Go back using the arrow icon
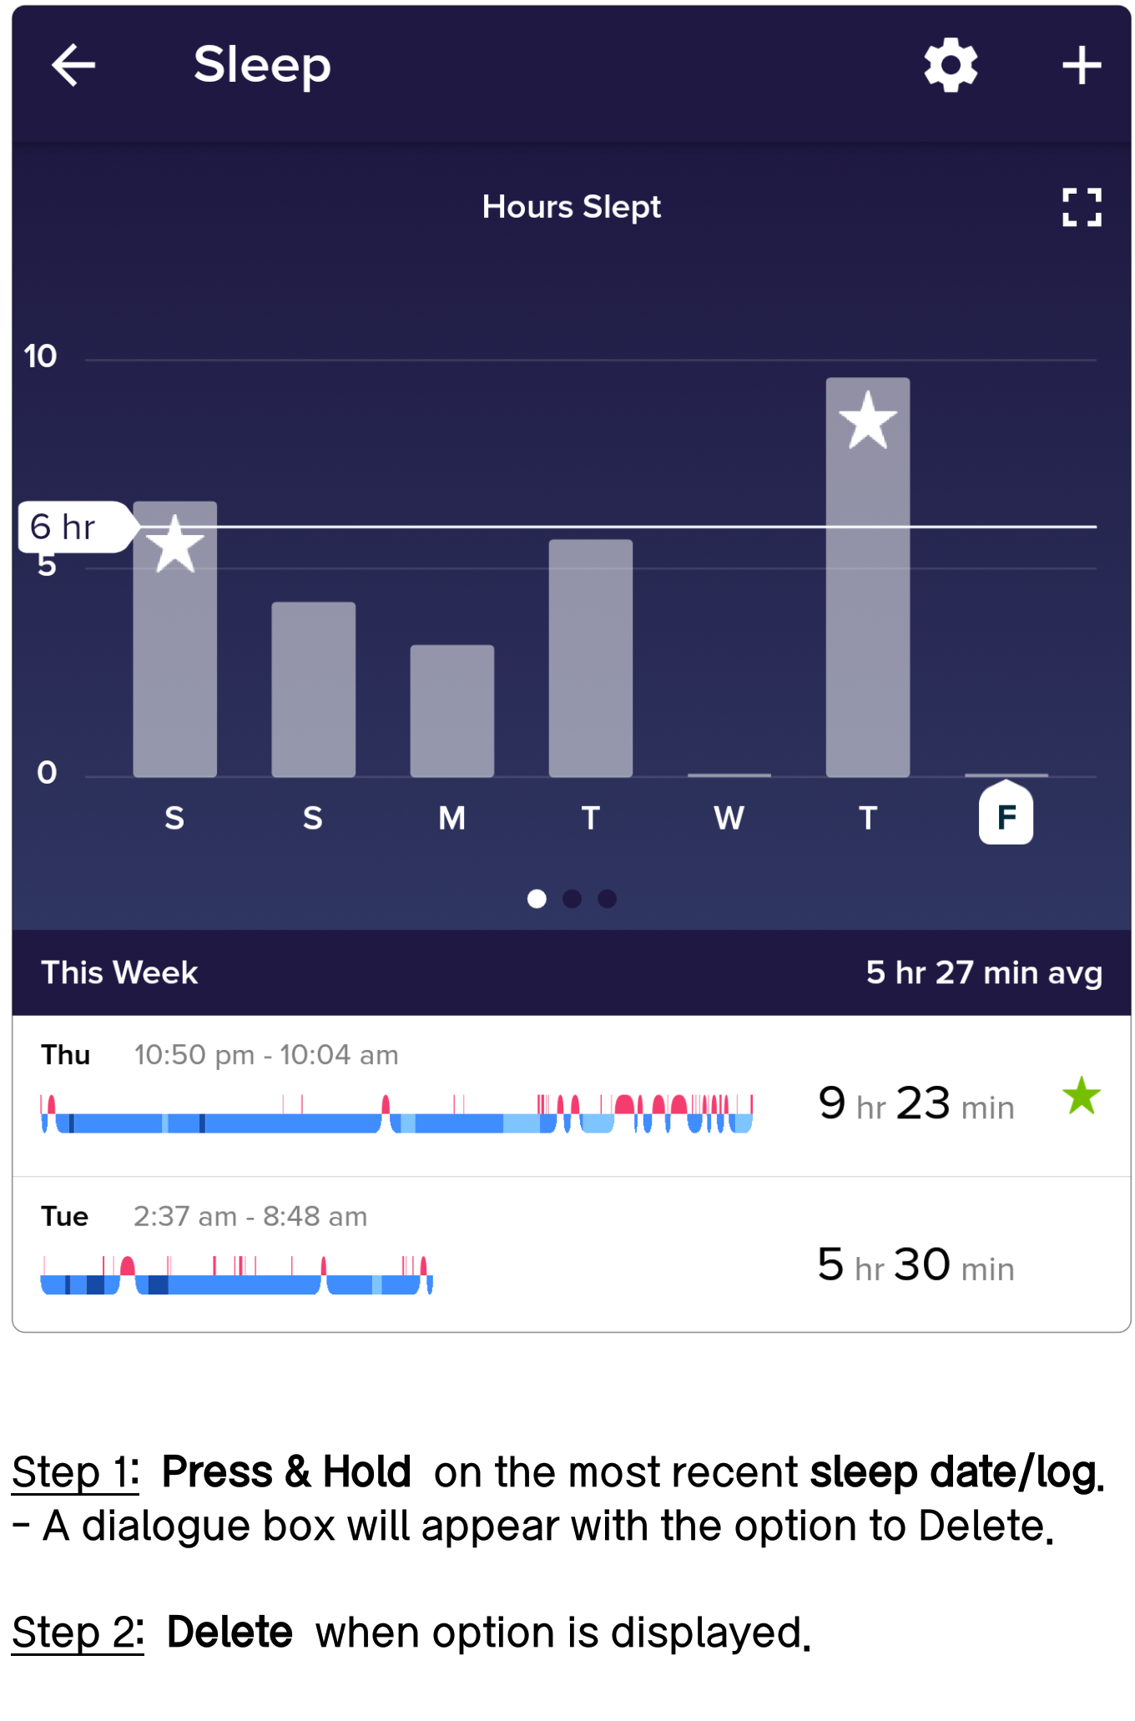1135x1721 pixels. click(x=73, y=65)
